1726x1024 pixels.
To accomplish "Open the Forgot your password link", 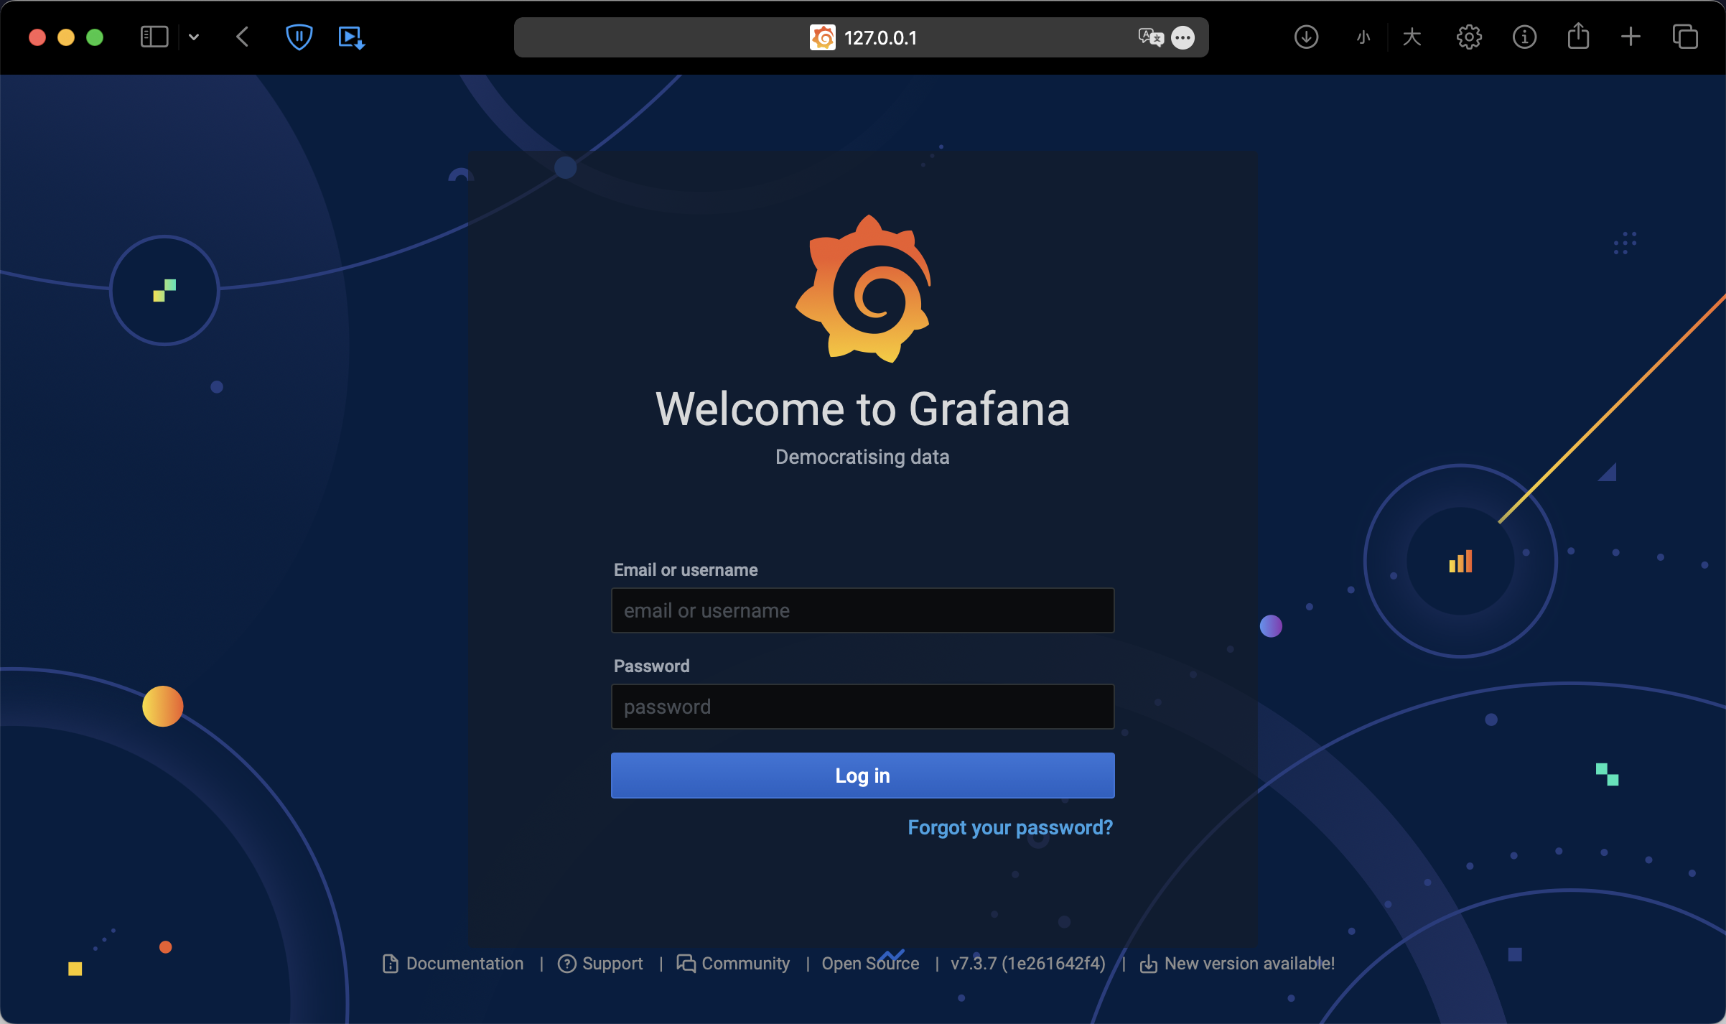I will click(1009, 827).
